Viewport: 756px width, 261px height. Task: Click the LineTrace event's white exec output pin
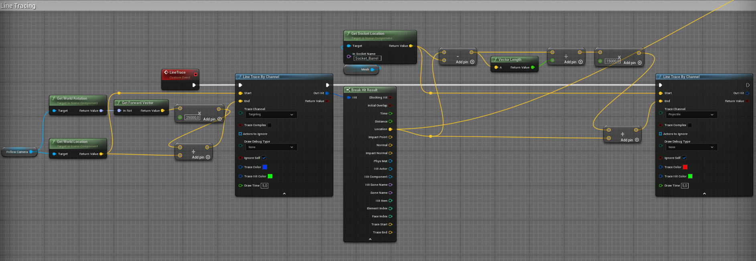click(x=194, y=85)
